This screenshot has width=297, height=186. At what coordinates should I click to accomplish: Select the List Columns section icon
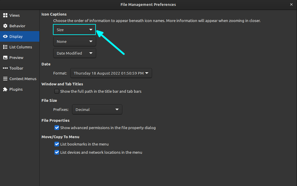tap(5, 47)
